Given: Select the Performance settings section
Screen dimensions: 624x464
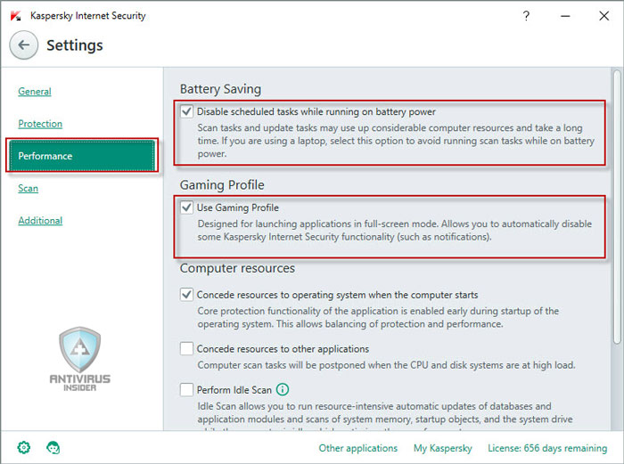Looking at the screenshot, I should 82,156.
